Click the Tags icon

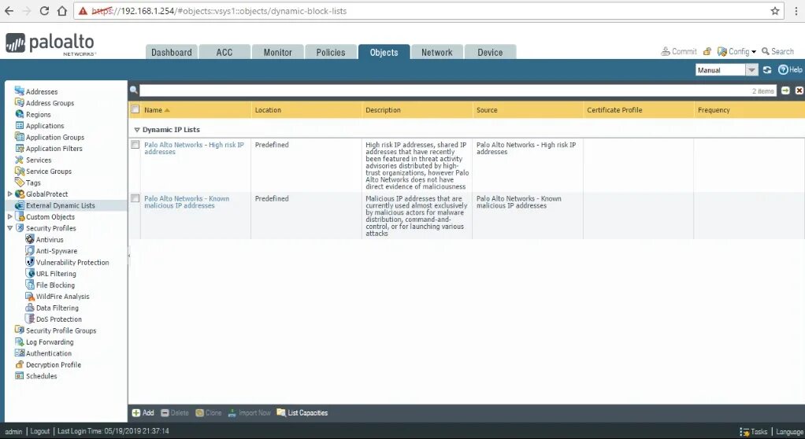(x=20, y=182)
